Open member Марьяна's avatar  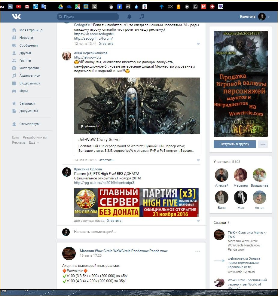pyautogui.click(x=240, y=175)
